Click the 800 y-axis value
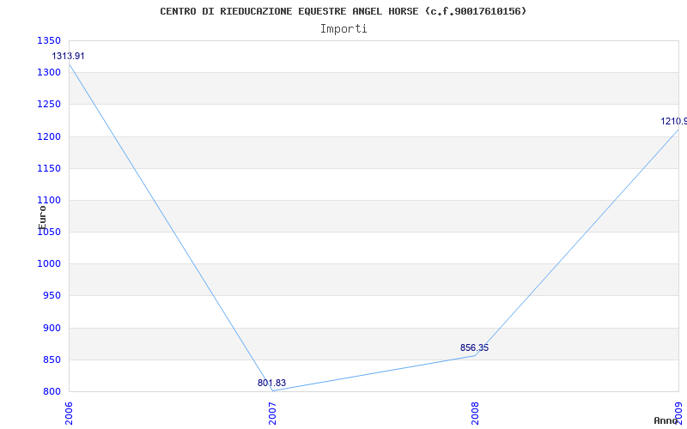Screen dimensions: 687x429 [x=52, y=392]
